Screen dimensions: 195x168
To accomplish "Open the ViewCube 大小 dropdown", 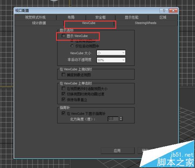I will pyautogui.click(x=111, y=53).
